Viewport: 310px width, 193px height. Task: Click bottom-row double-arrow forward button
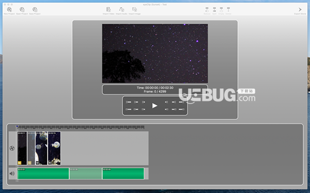174,109
